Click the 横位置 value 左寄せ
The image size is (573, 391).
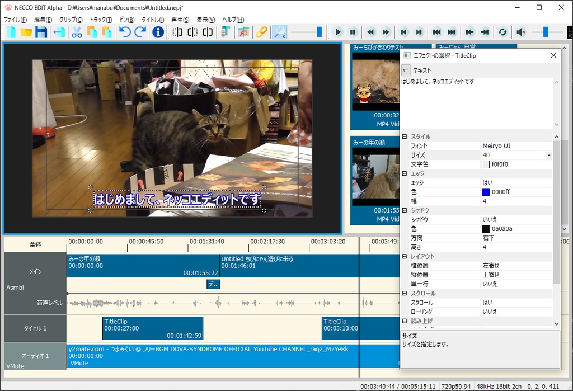491,266
